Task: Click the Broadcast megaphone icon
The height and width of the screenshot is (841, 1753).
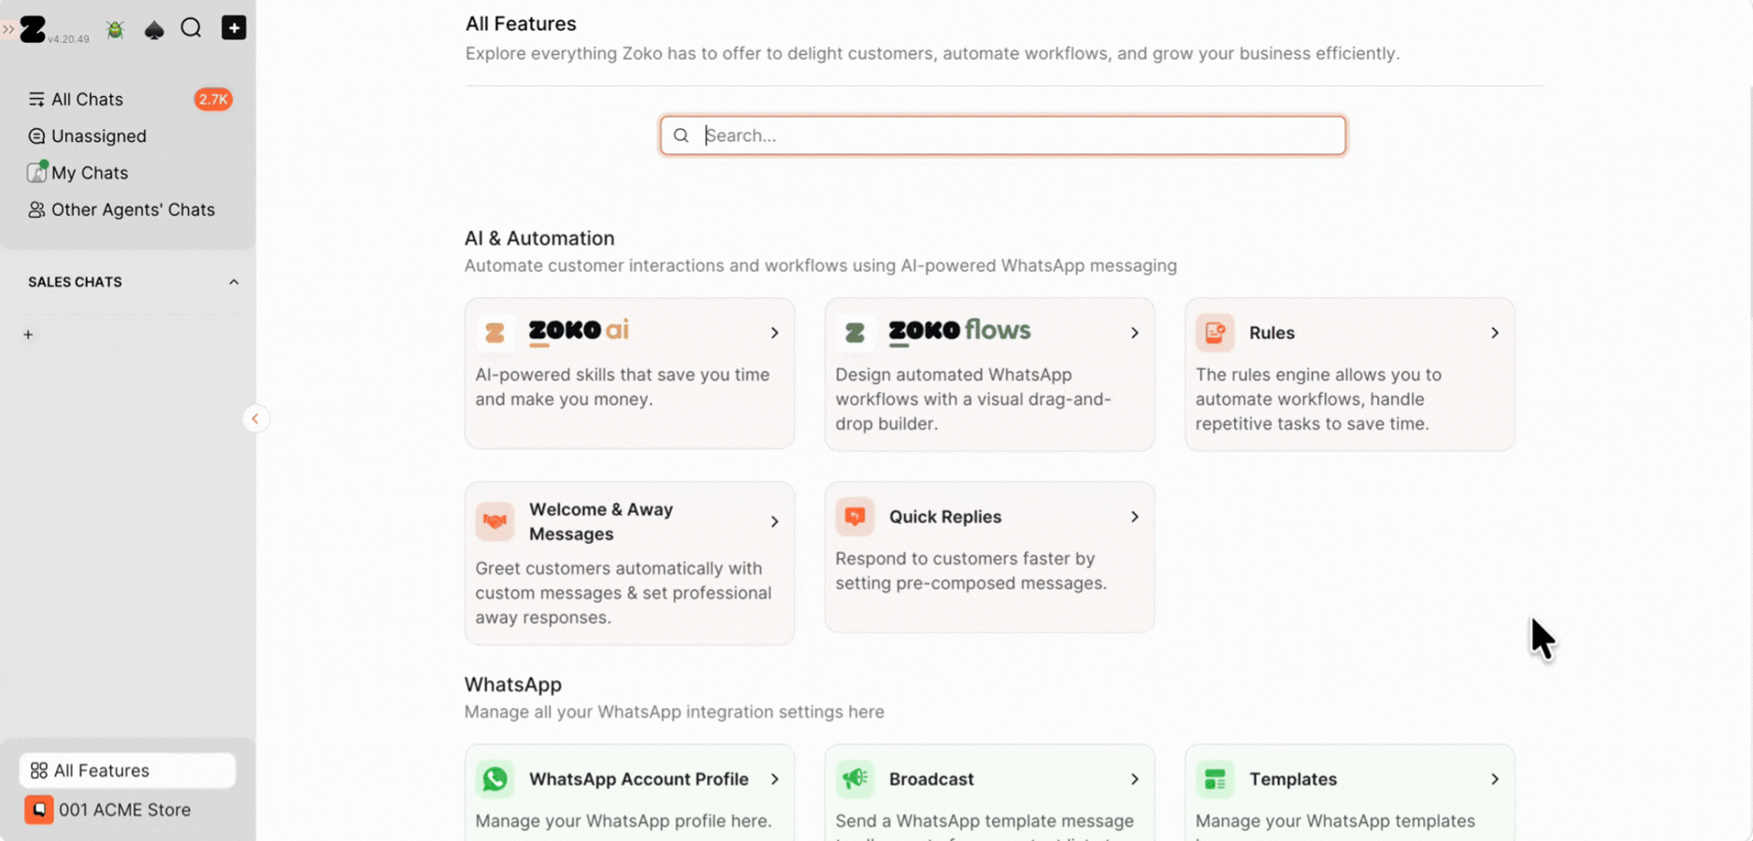Action: pyautogui.click(x=855, y=778)
